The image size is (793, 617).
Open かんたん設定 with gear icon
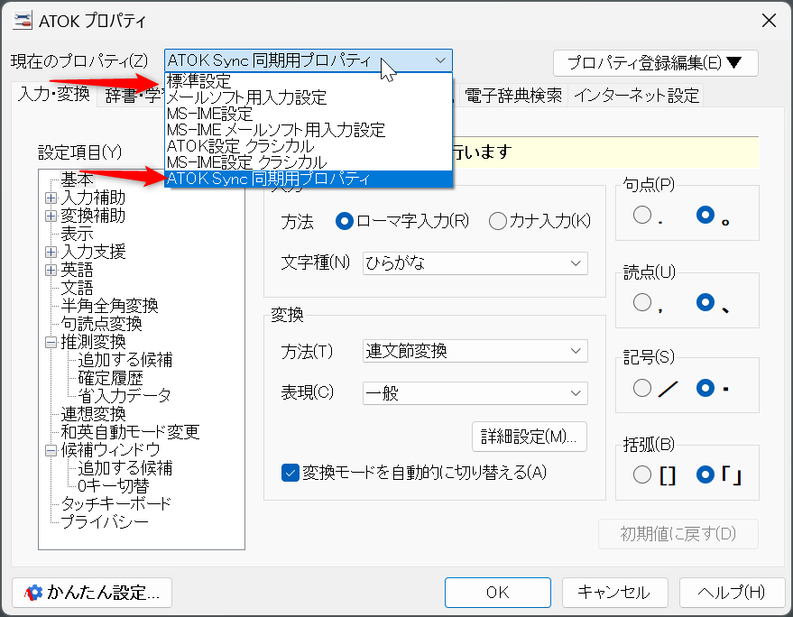point(92,593)
